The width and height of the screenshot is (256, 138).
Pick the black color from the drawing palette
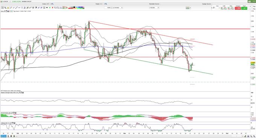point(74,7)
